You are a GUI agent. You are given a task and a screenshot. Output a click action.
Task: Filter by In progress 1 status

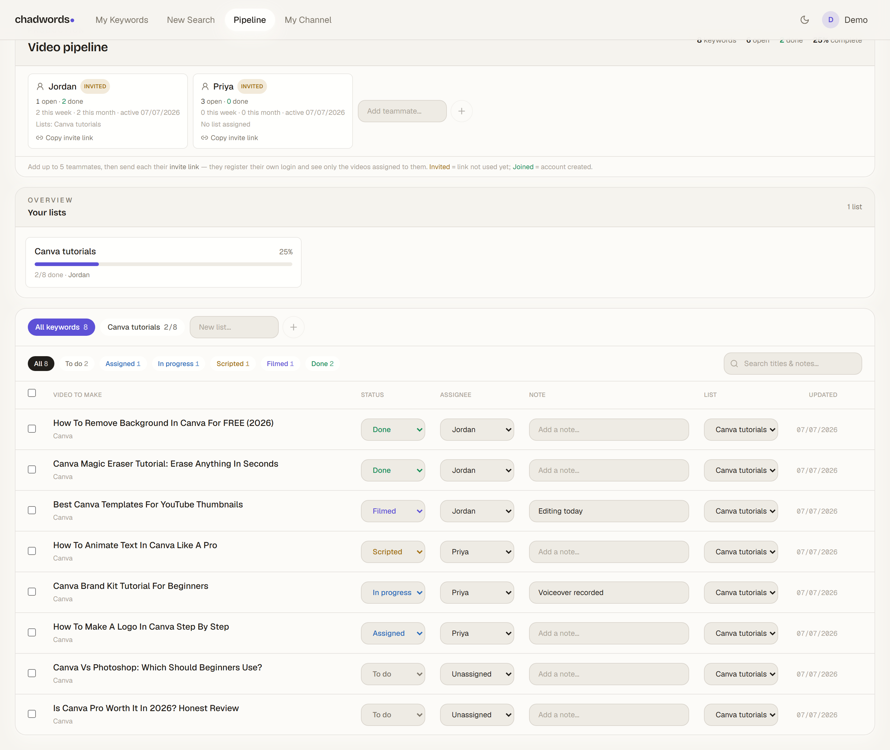178,364
